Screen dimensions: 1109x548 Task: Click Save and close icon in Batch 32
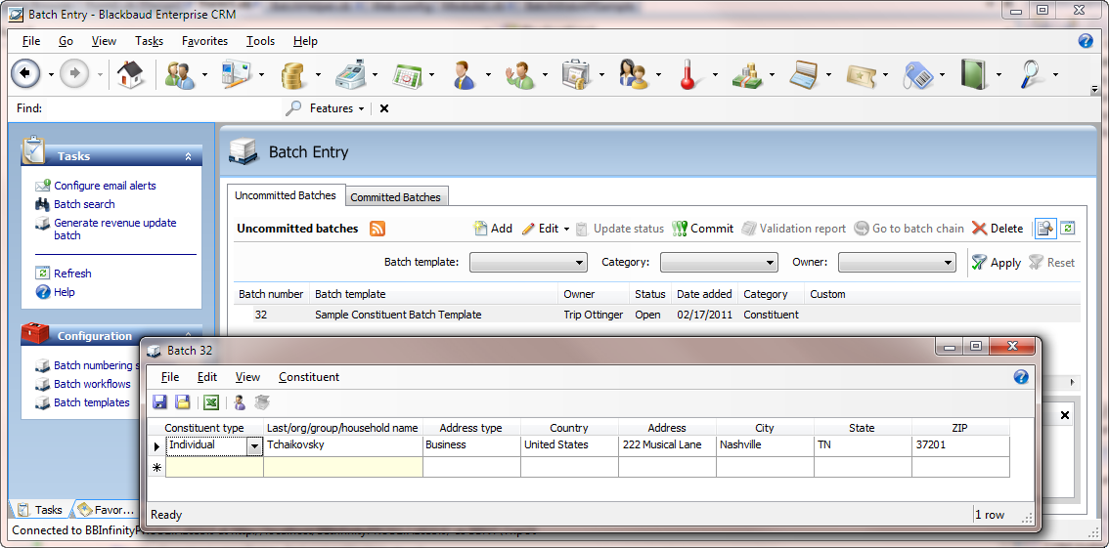click(183, 401)
